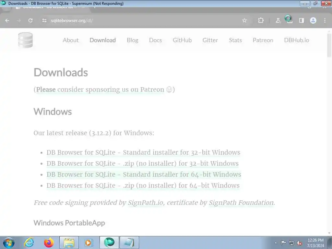Open the network tray icon
332x249 pixels.
tap(291, 243)
